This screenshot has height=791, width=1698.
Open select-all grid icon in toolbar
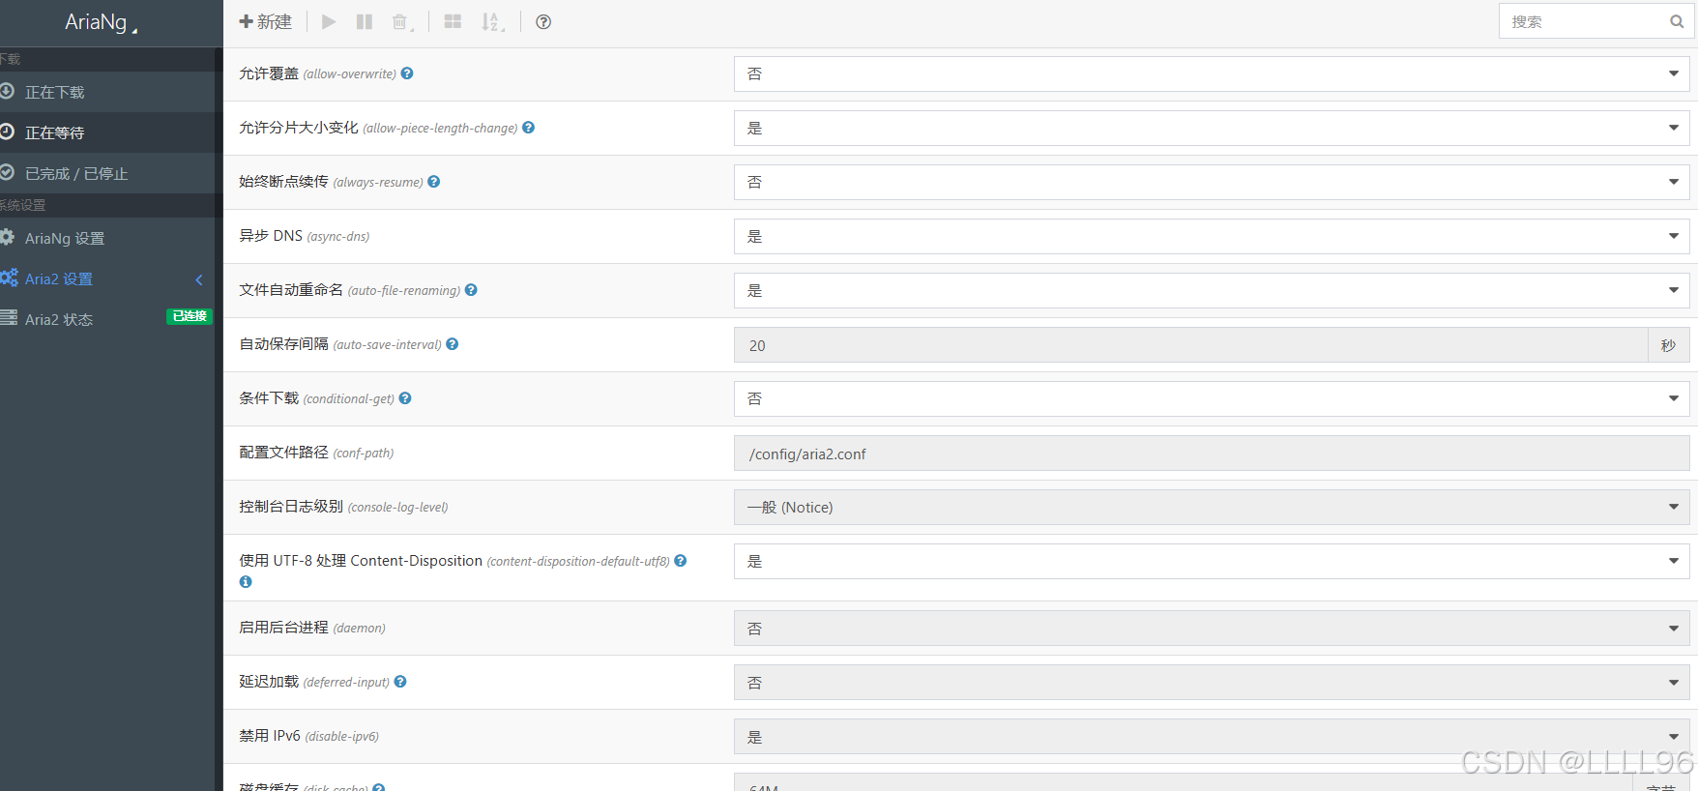pyautogui.click(x=453, y=21)
